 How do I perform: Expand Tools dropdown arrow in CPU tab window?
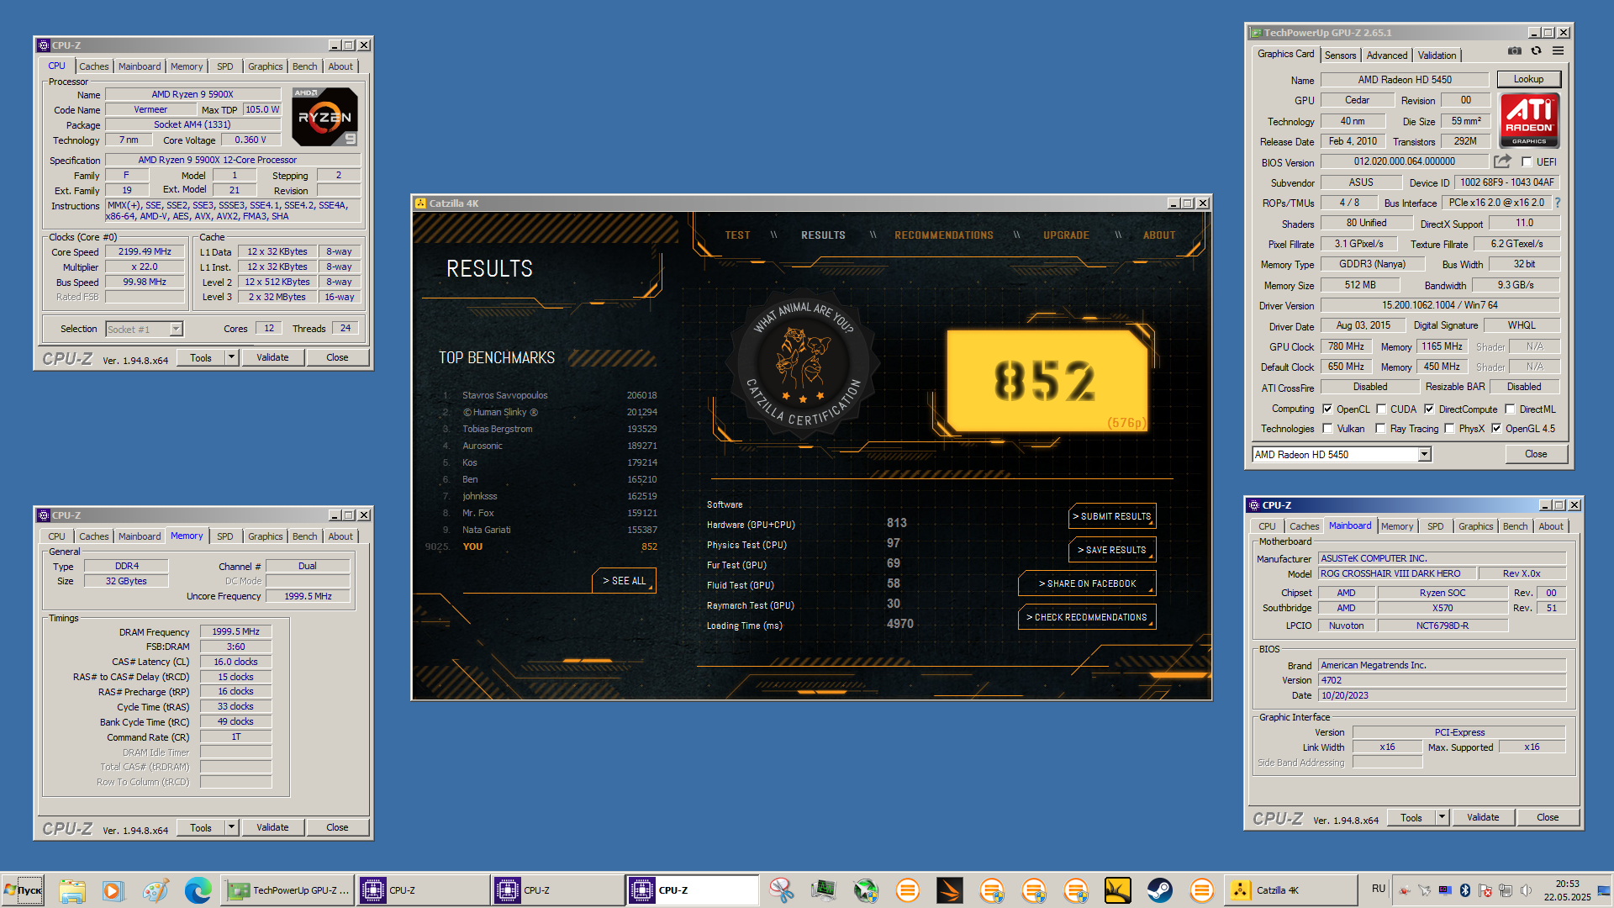pyautogui.click(x=231, y=357)
